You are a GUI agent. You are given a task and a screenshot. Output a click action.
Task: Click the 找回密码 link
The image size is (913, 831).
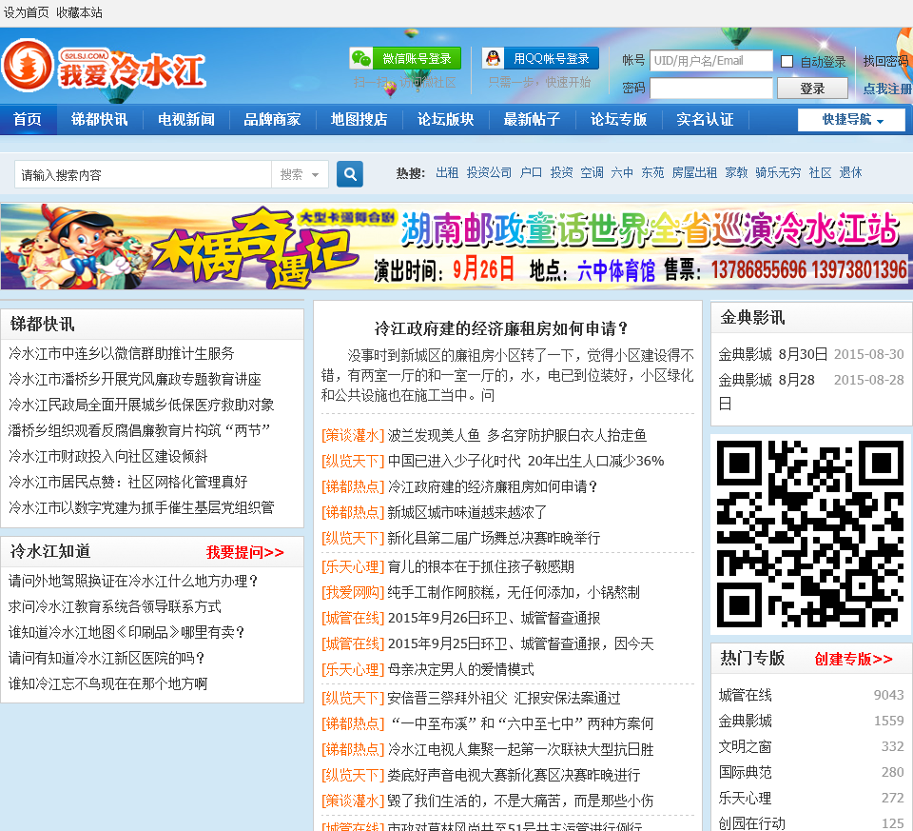pos(886,61)
